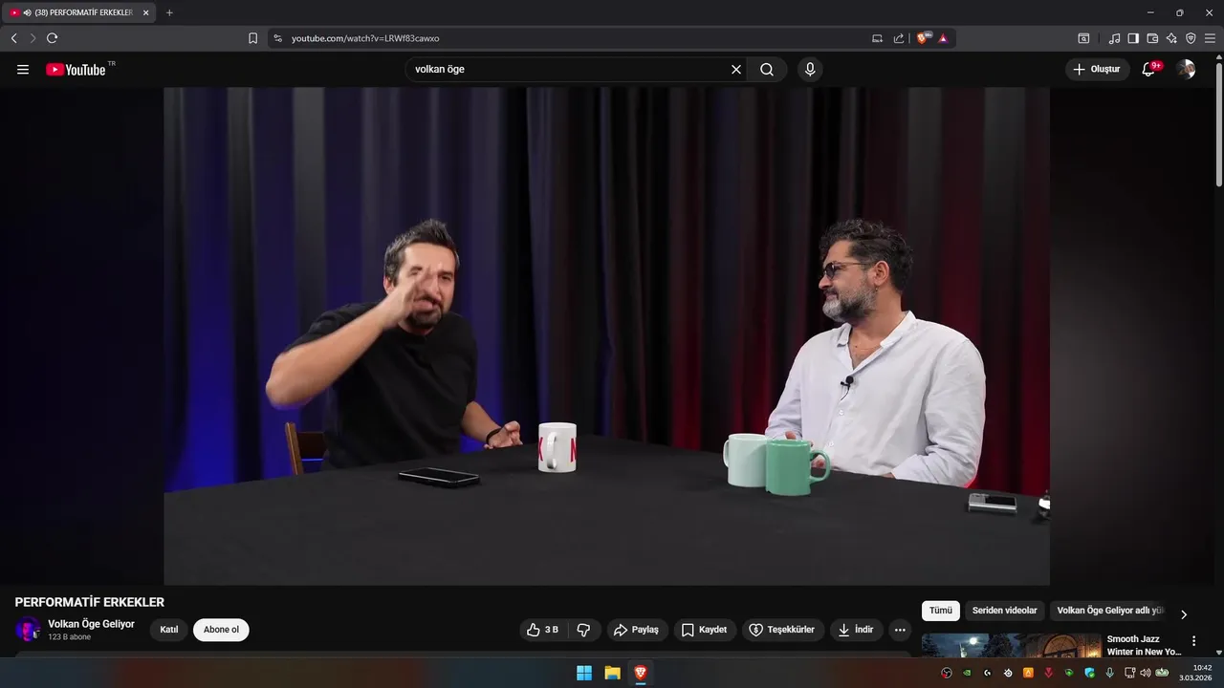Open the SteelSeries tray icon

click(1008, 673)
